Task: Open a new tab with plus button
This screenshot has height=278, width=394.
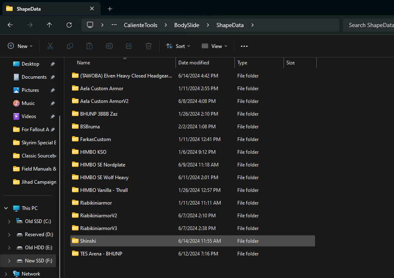Action: [x=110, y=9]
